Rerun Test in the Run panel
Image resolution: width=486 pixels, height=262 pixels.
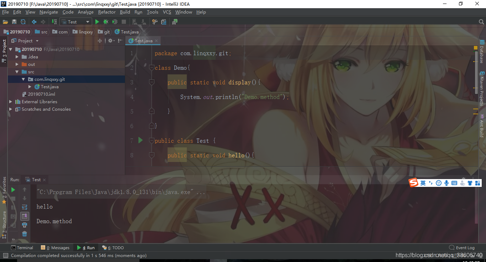point(13,190)
